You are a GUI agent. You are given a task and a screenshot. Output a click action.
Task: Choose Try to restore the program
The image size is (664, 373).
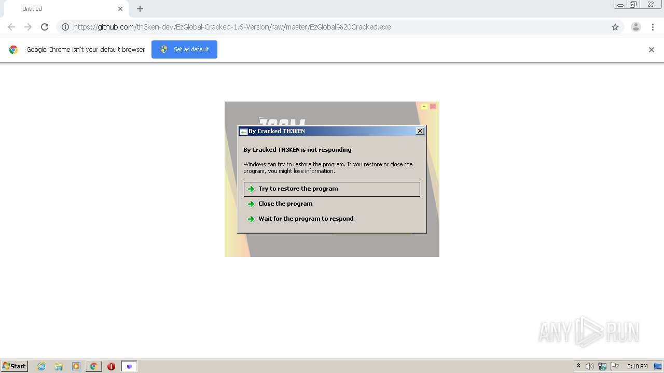click(332, 189)
